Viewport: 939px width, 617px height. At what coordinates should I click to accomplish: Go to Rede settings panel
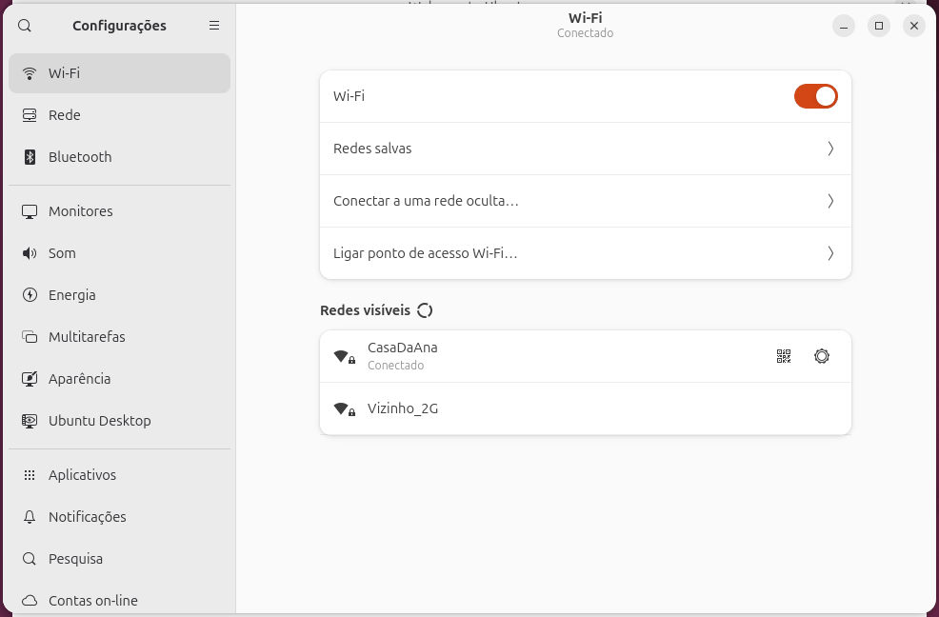[x=119, y=115]
